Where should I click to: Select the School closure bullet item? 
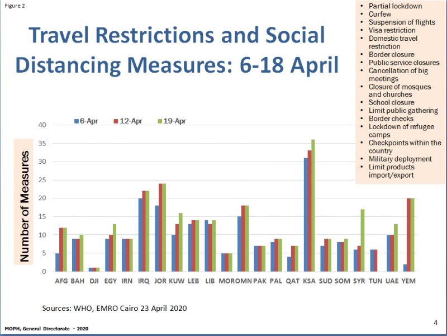click(x=391, y=103)
